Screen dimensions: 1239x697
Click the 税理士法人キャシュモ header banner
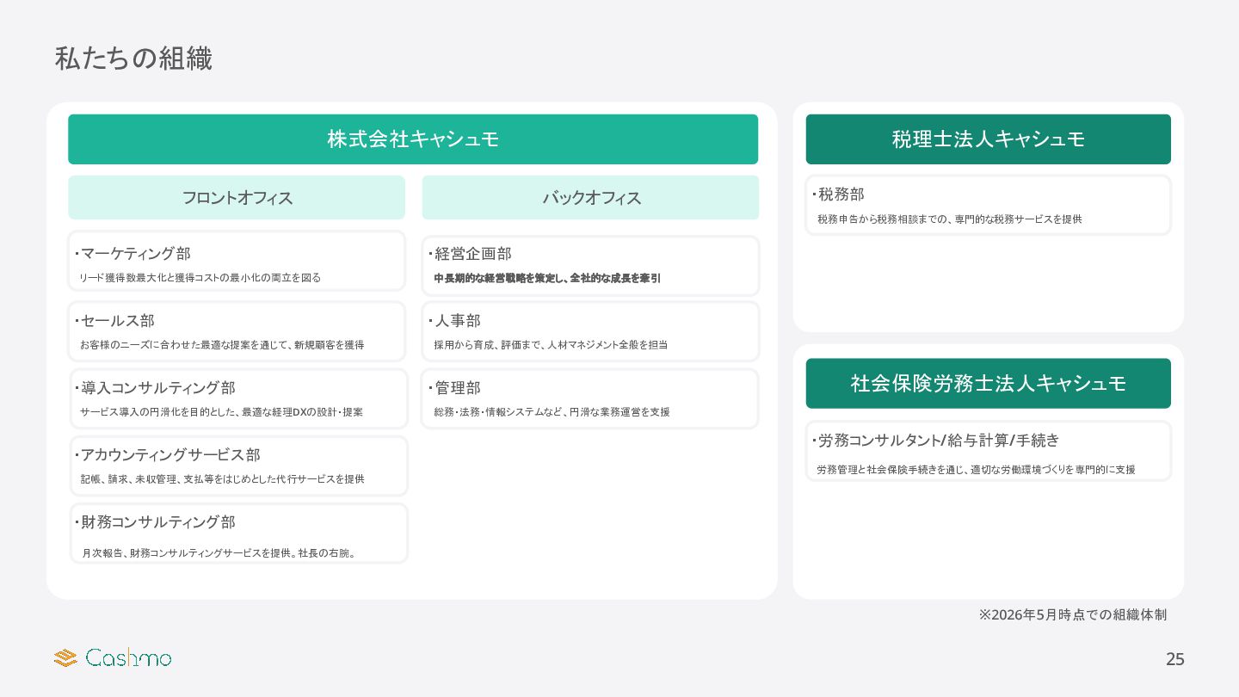[x=989, y=139]
